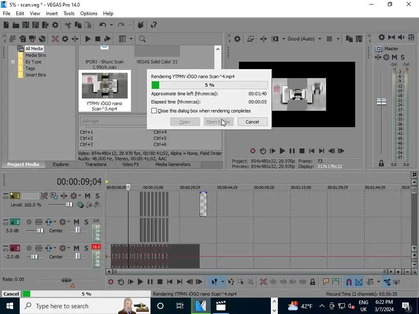Viewport: 419px width, 314px height.
Task: Open the Undo history dropdown arrow
Action: [111, 25]
